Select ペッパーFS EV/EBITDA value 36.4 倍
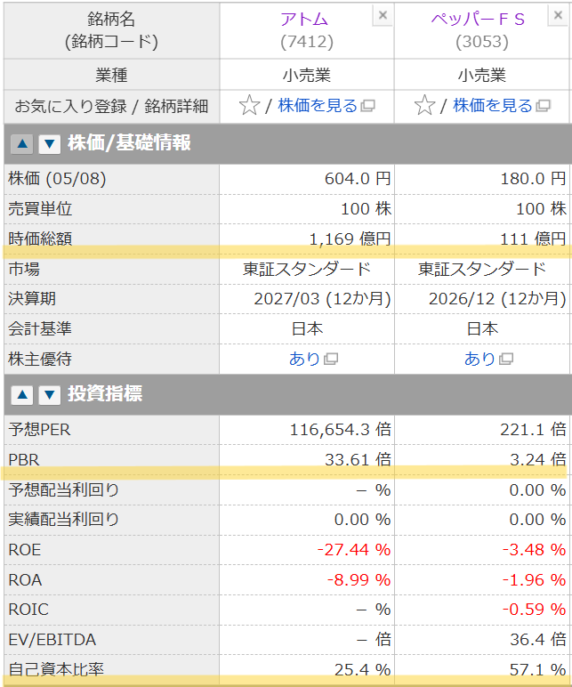The height and width of the screenshot is (687, 572). pyautogui.click(x=538, y=640)
